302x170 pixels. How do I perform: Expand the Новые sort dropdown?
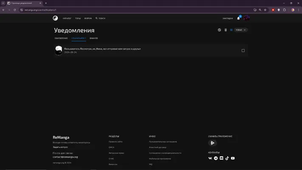(241, 30)
